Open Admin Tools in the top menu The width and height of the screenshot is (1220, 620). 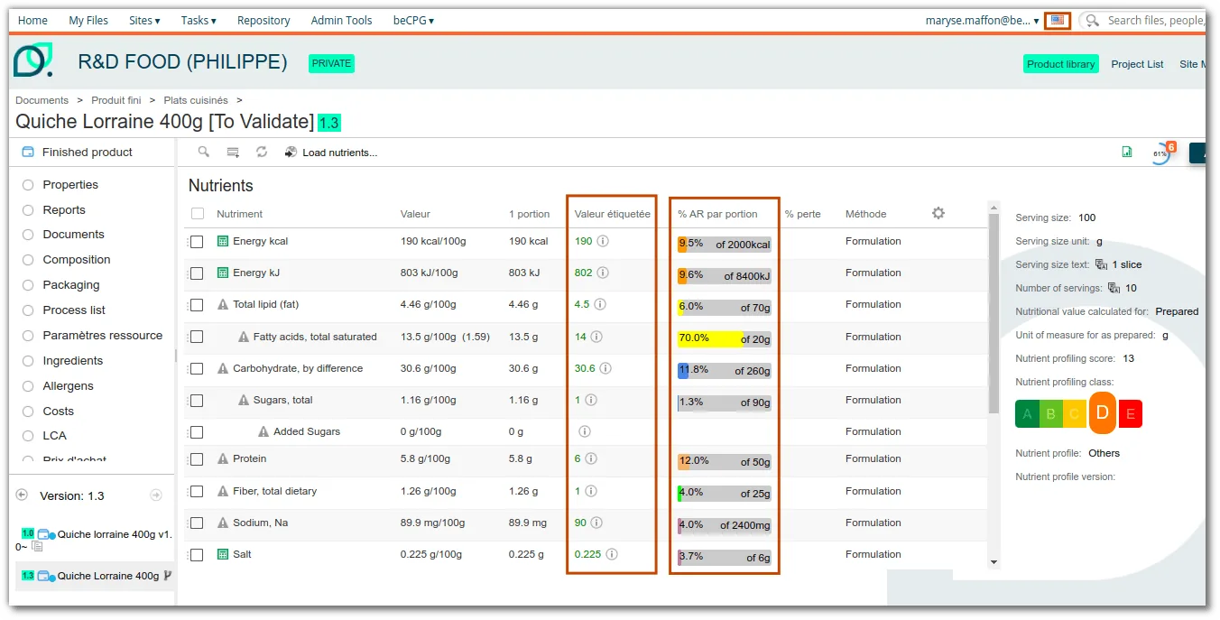pyautogui.click(x=341, y=20)
